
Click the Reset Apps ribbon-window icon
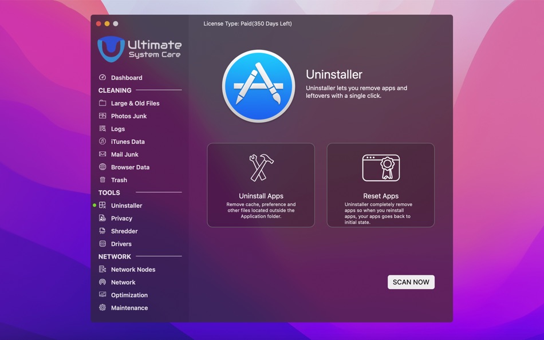[381, 168]
